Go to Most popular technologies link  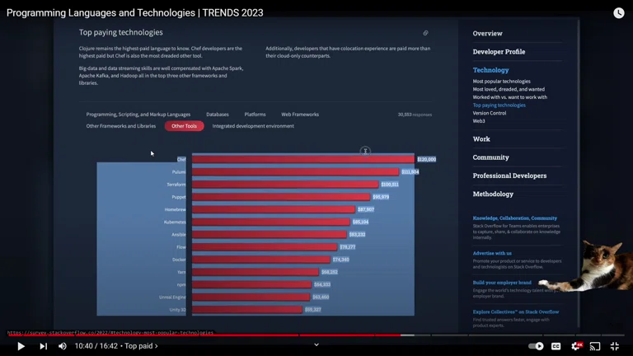pyautogui.click(x=501, y=82)
